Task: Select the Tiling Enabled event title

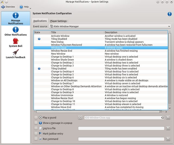Action: point(59,68)
